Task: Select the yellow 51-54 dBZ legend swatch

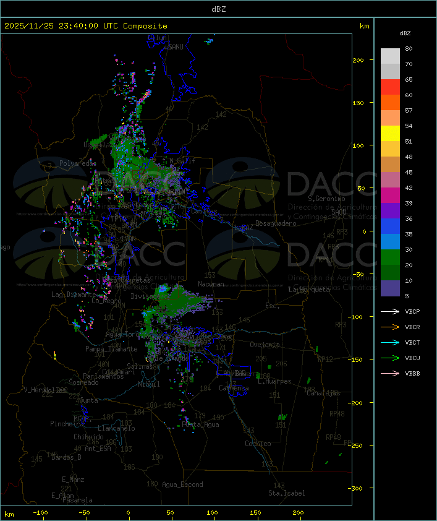Action: (x=390, y=133)
